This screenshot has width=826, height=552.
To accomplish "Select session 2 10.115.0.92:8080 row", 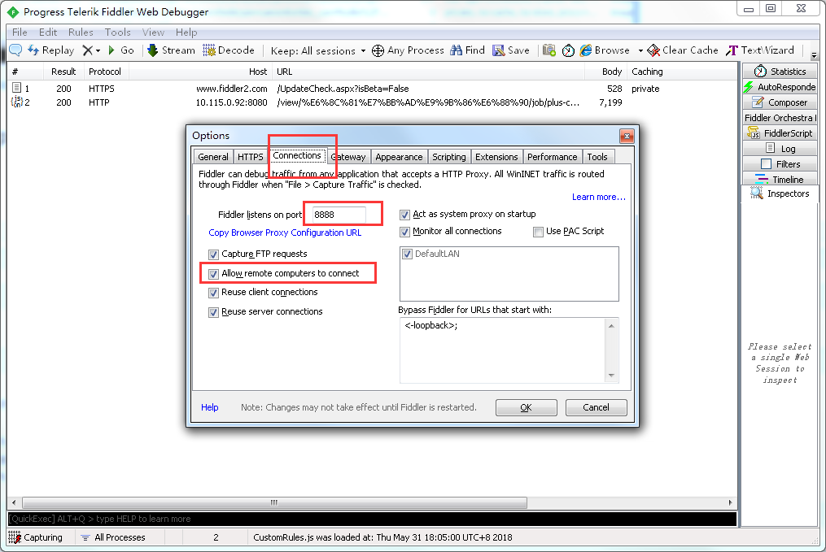I will (372, 102).
